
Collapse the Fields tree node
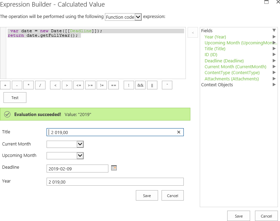[x=274, y=30]
